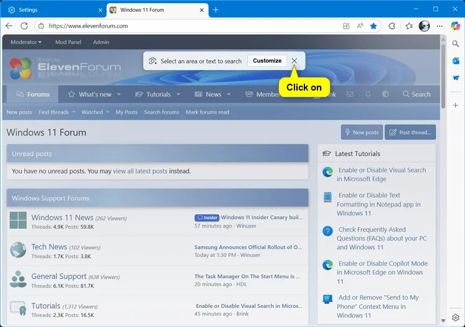Click the Tech News globe icon

[18, 249]
